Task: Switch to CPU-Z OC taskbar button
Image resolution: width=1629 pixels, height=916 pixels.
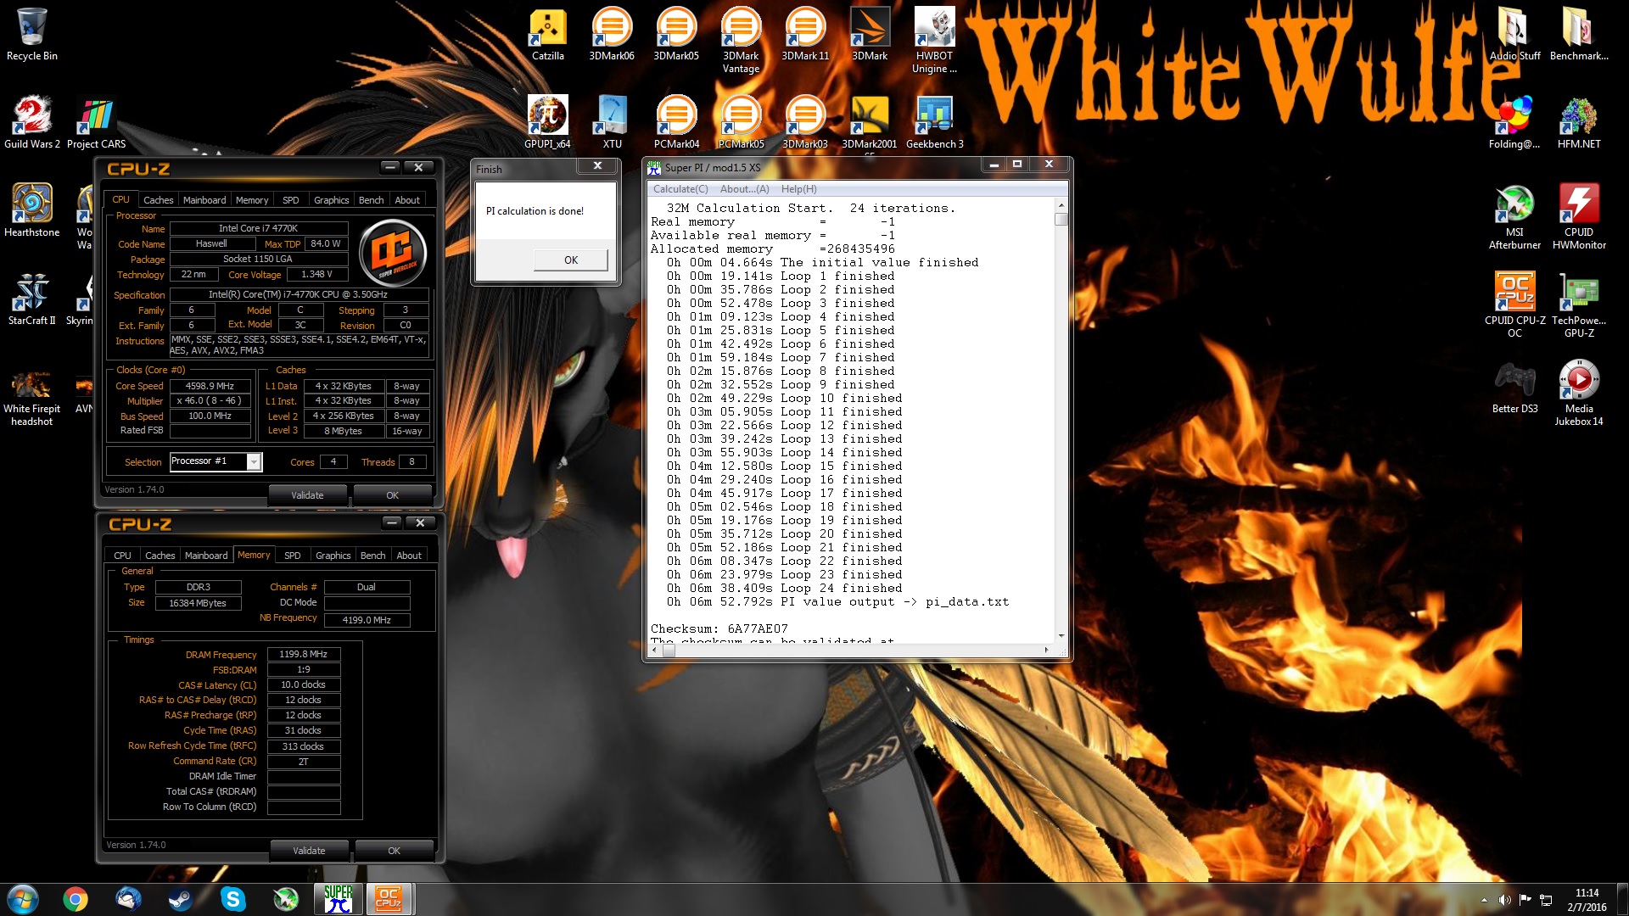Action: (x=389, y=898)
